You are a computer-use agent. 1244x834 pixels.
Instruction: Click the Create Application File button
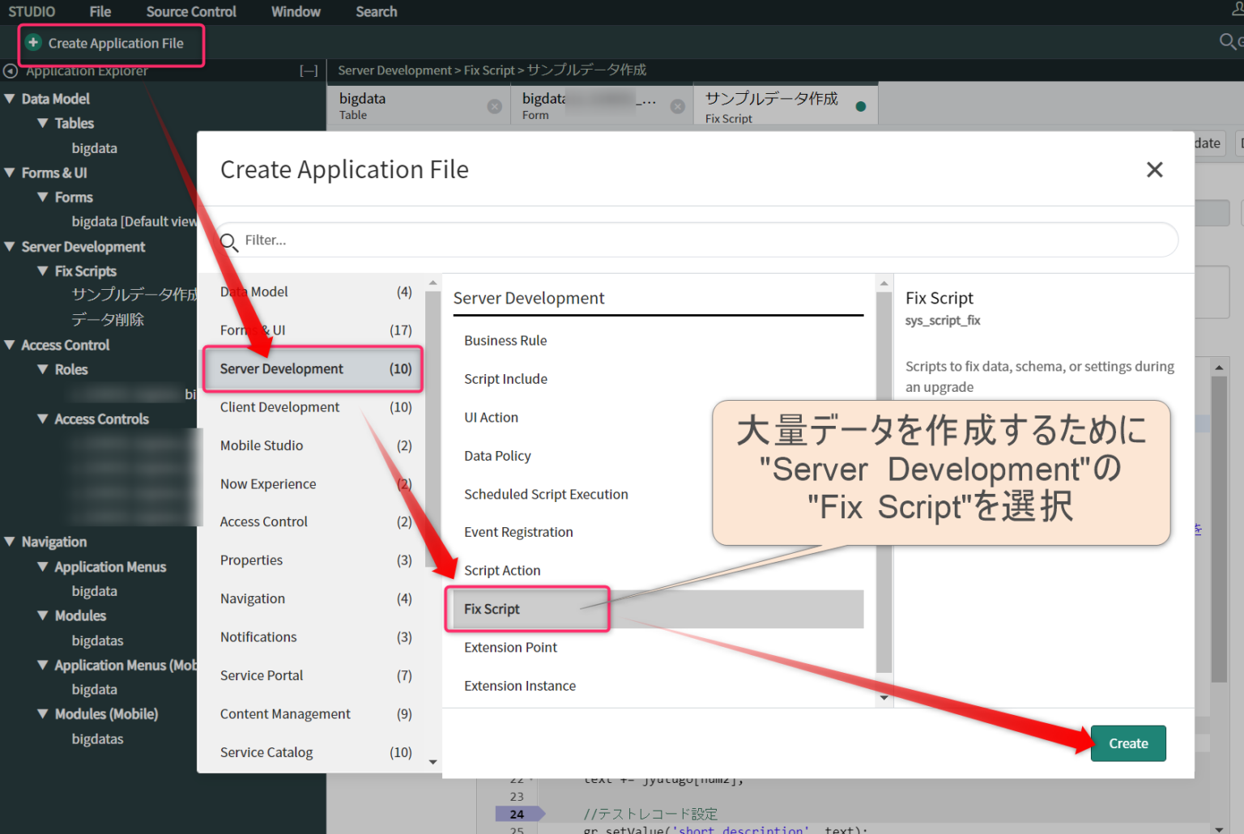pyautogui.click(x=111, y=44)
